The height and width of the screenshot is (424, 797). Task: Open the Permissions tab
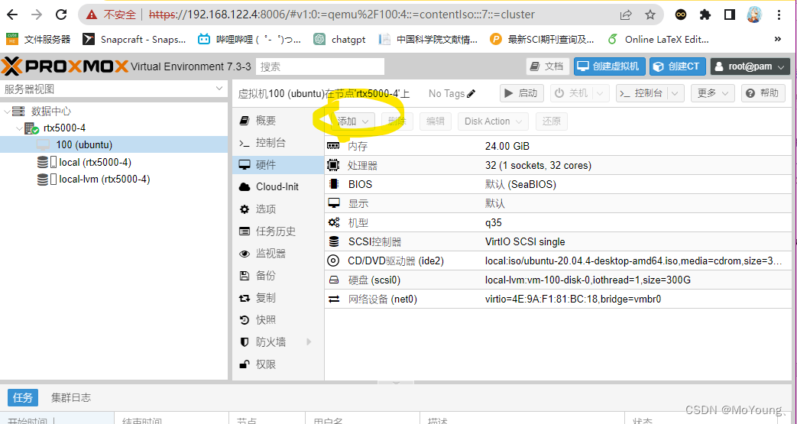[278, 364]
